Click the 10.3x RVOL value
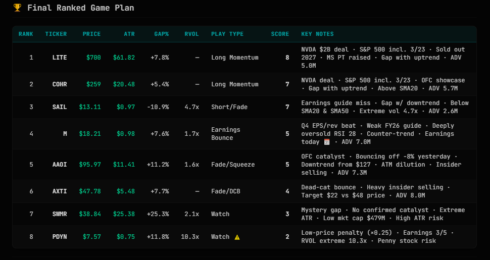 coord(190,237)
